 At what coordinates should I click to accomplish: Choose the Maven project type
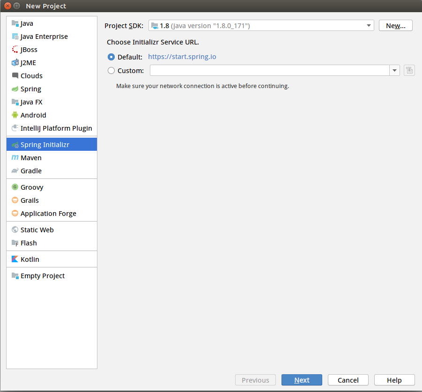[52, 158]
